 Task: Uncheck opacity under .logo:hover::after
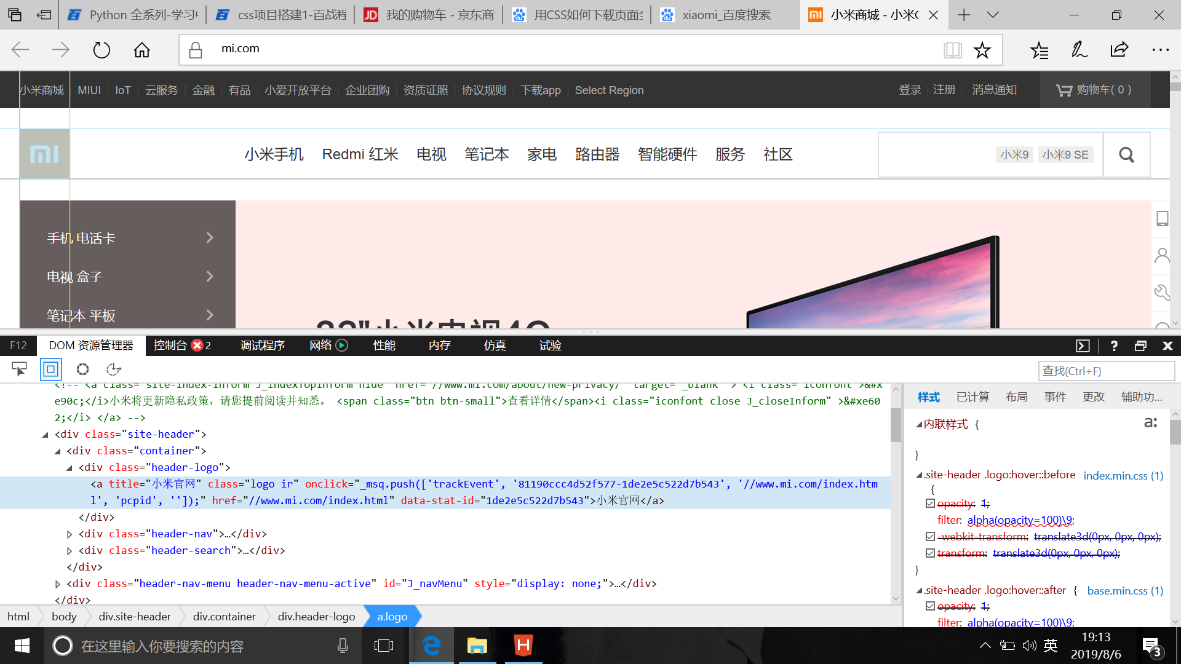[930, 606]
